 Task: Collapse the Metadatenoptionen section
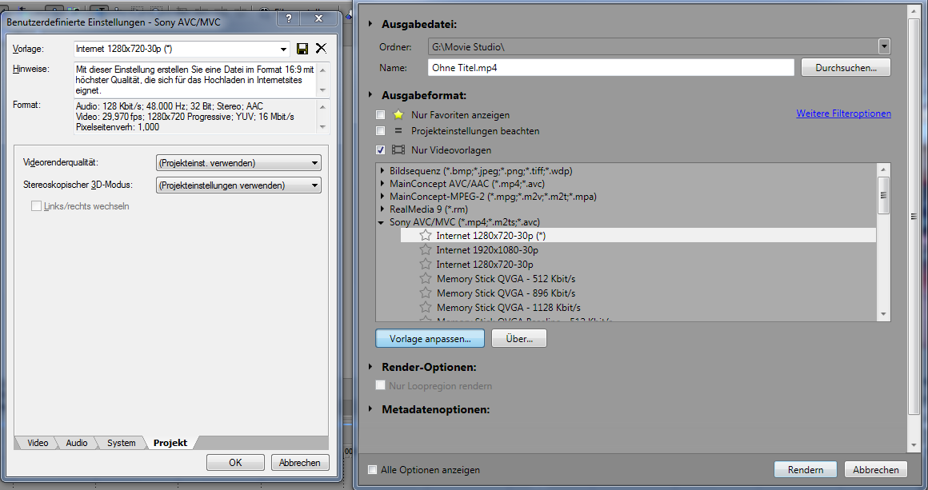pyautogui.click(x=370, y=408)
